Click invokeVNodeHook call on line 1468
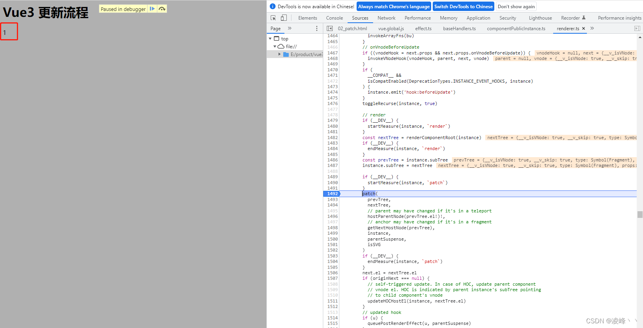Viewport: 643px width, 328px height. (x=428, y=58)
